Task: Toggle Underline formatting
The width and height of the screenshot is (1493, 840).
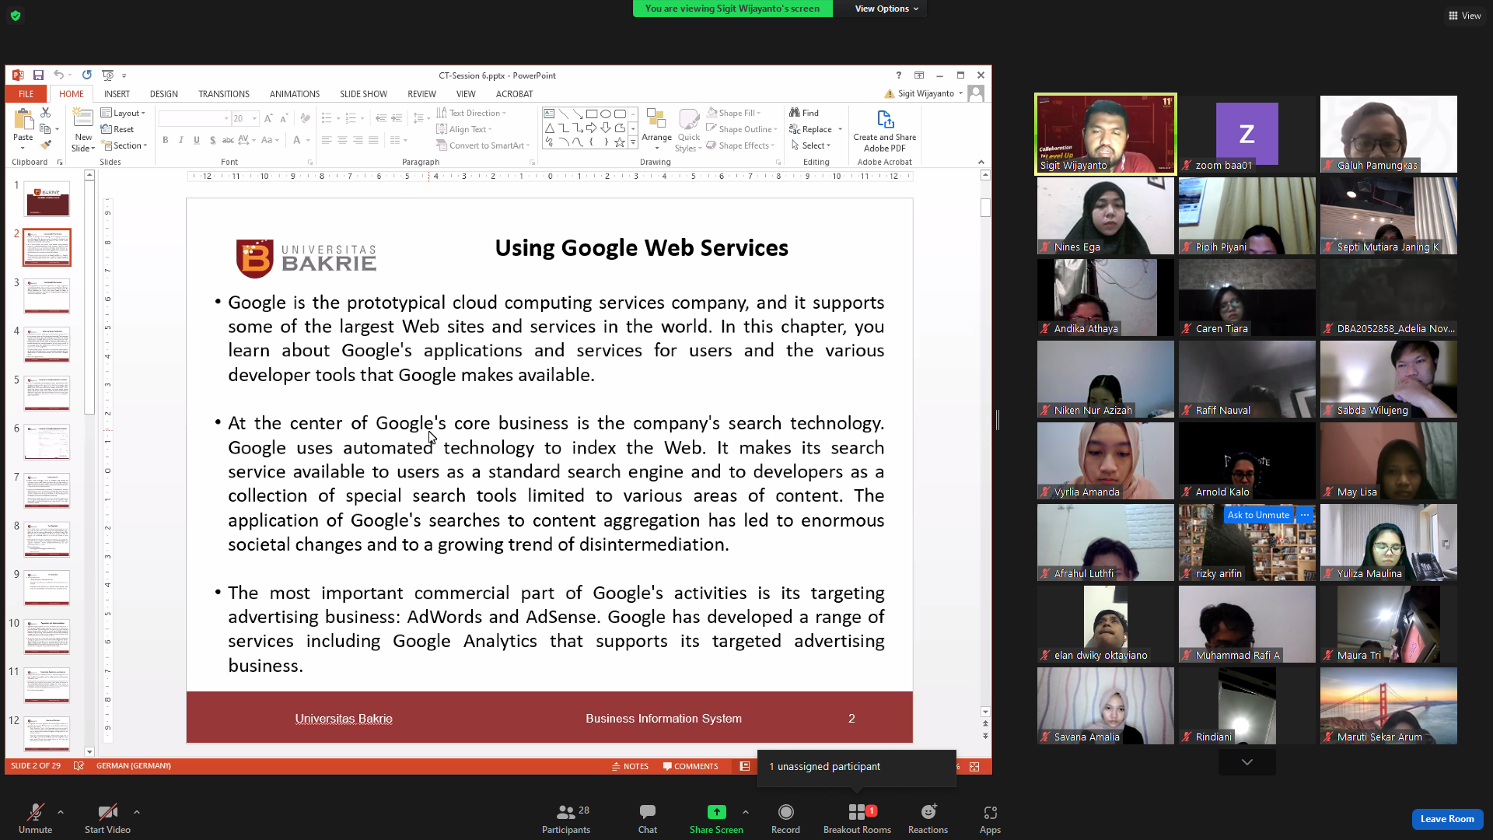Action: click(x=197, y=140)
